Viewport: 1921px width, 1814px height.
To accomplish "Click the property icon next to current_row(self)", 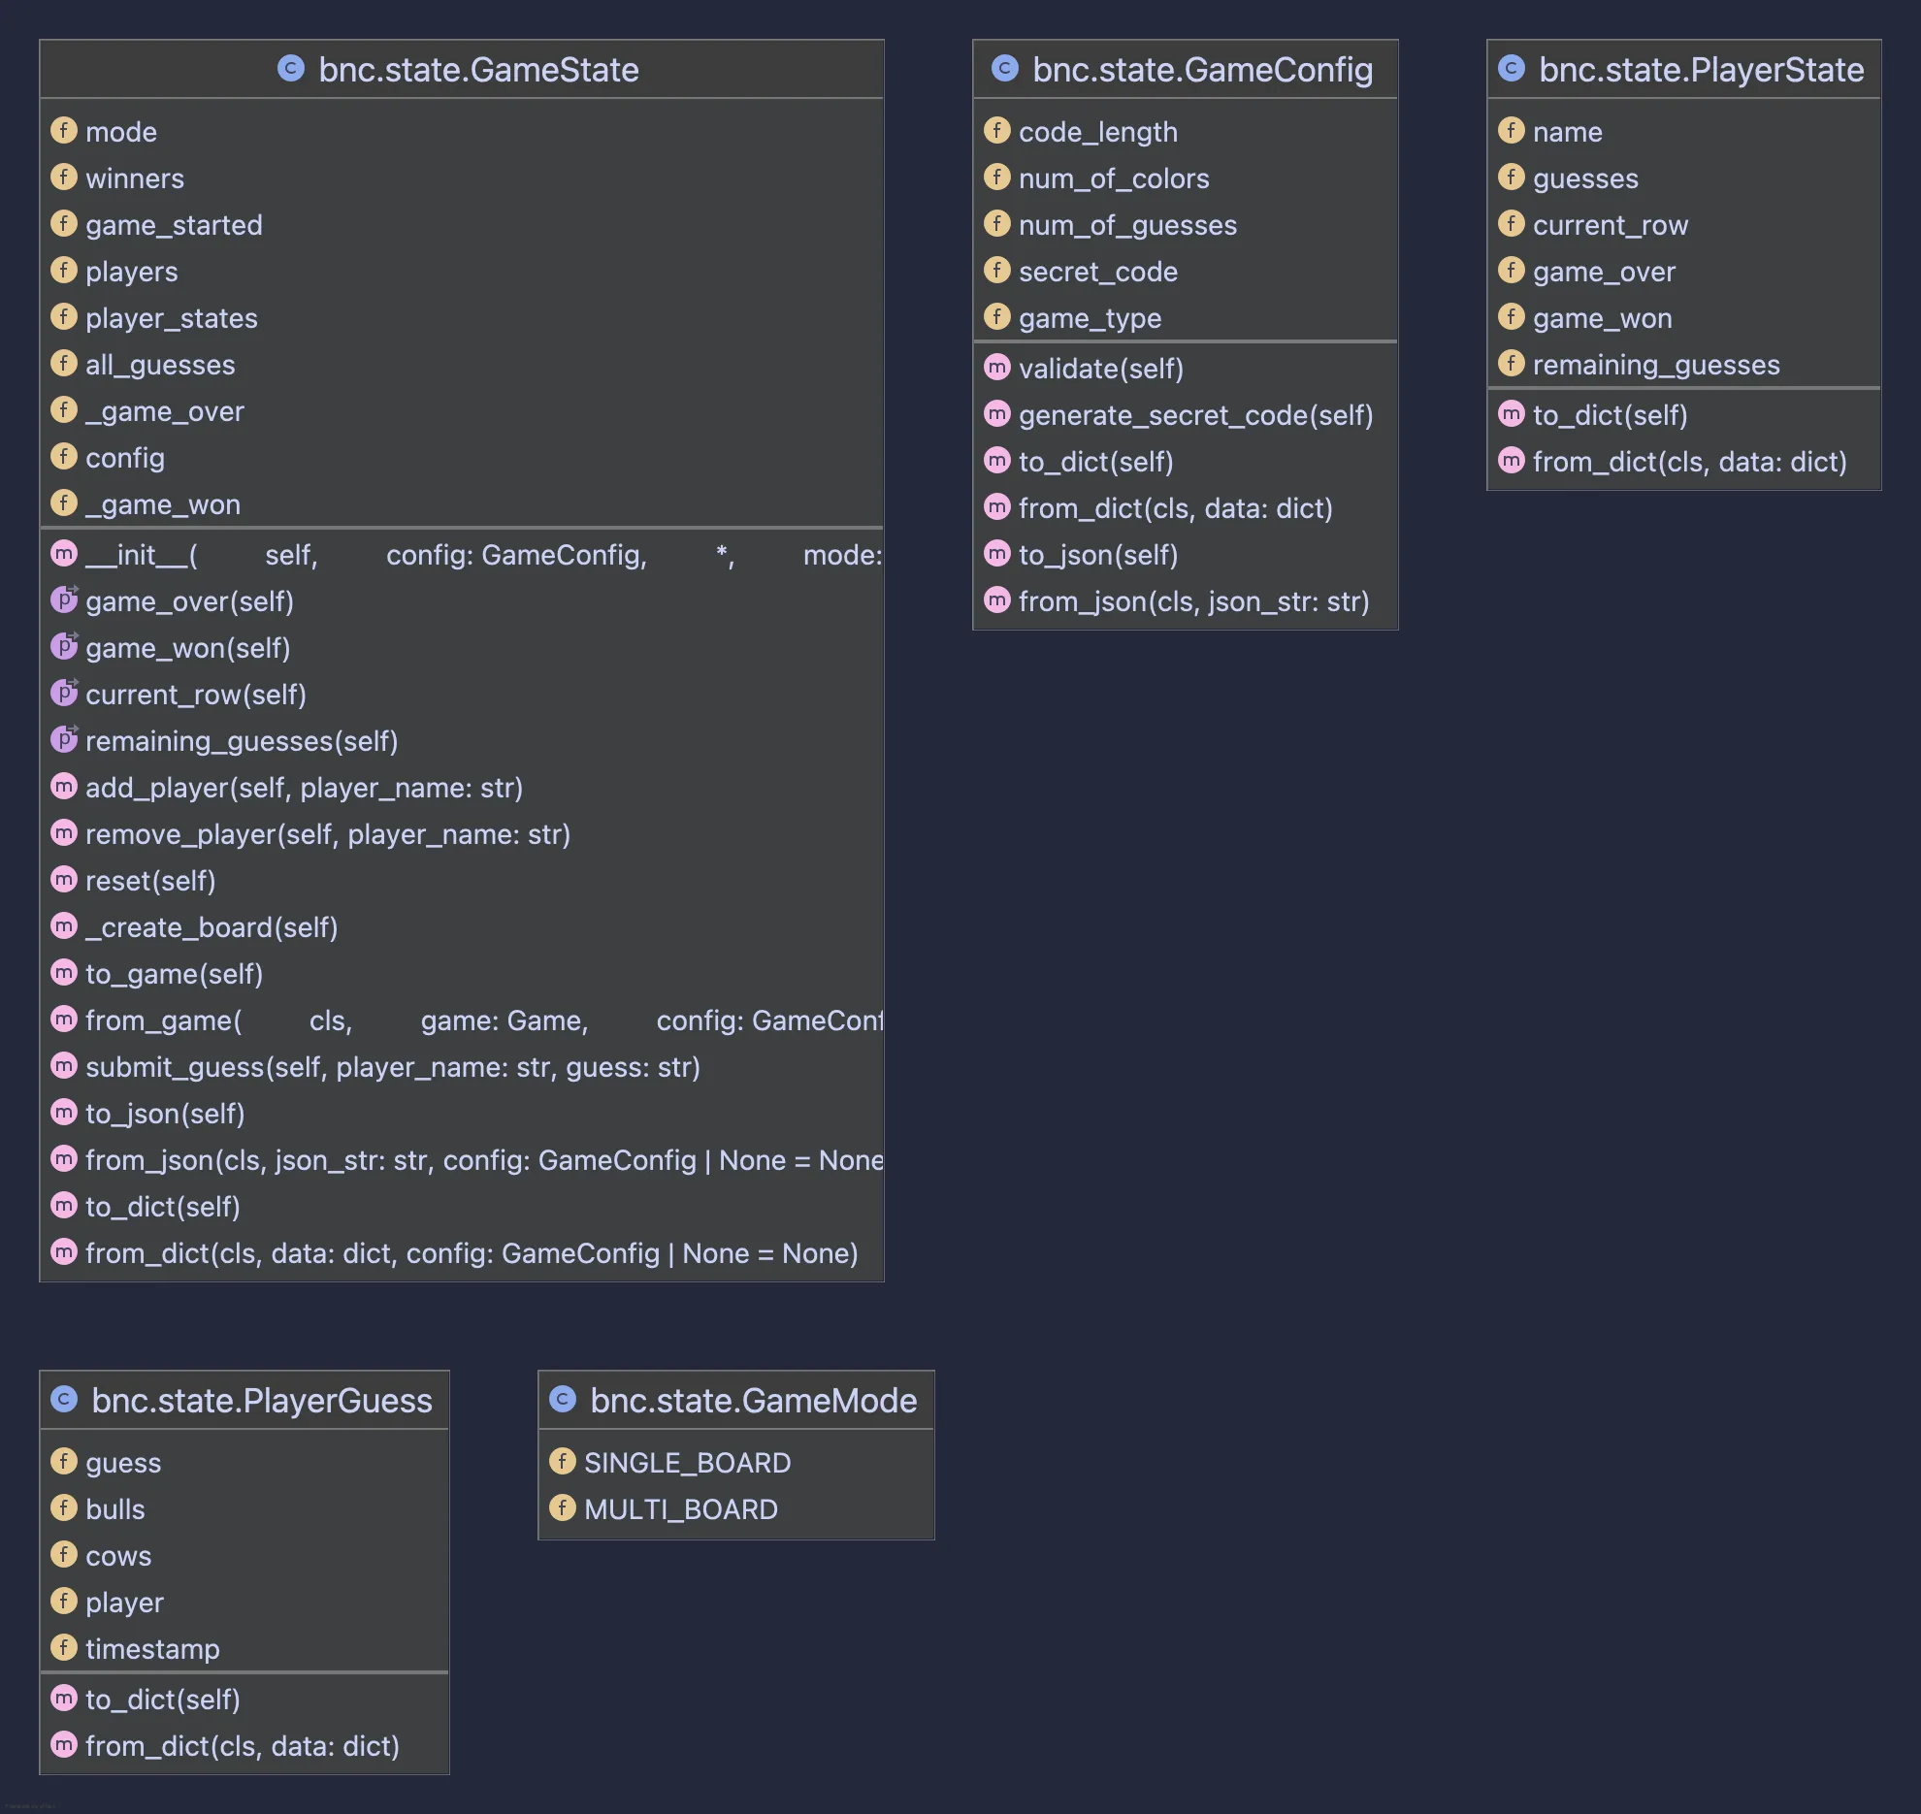I will (64, 693).
